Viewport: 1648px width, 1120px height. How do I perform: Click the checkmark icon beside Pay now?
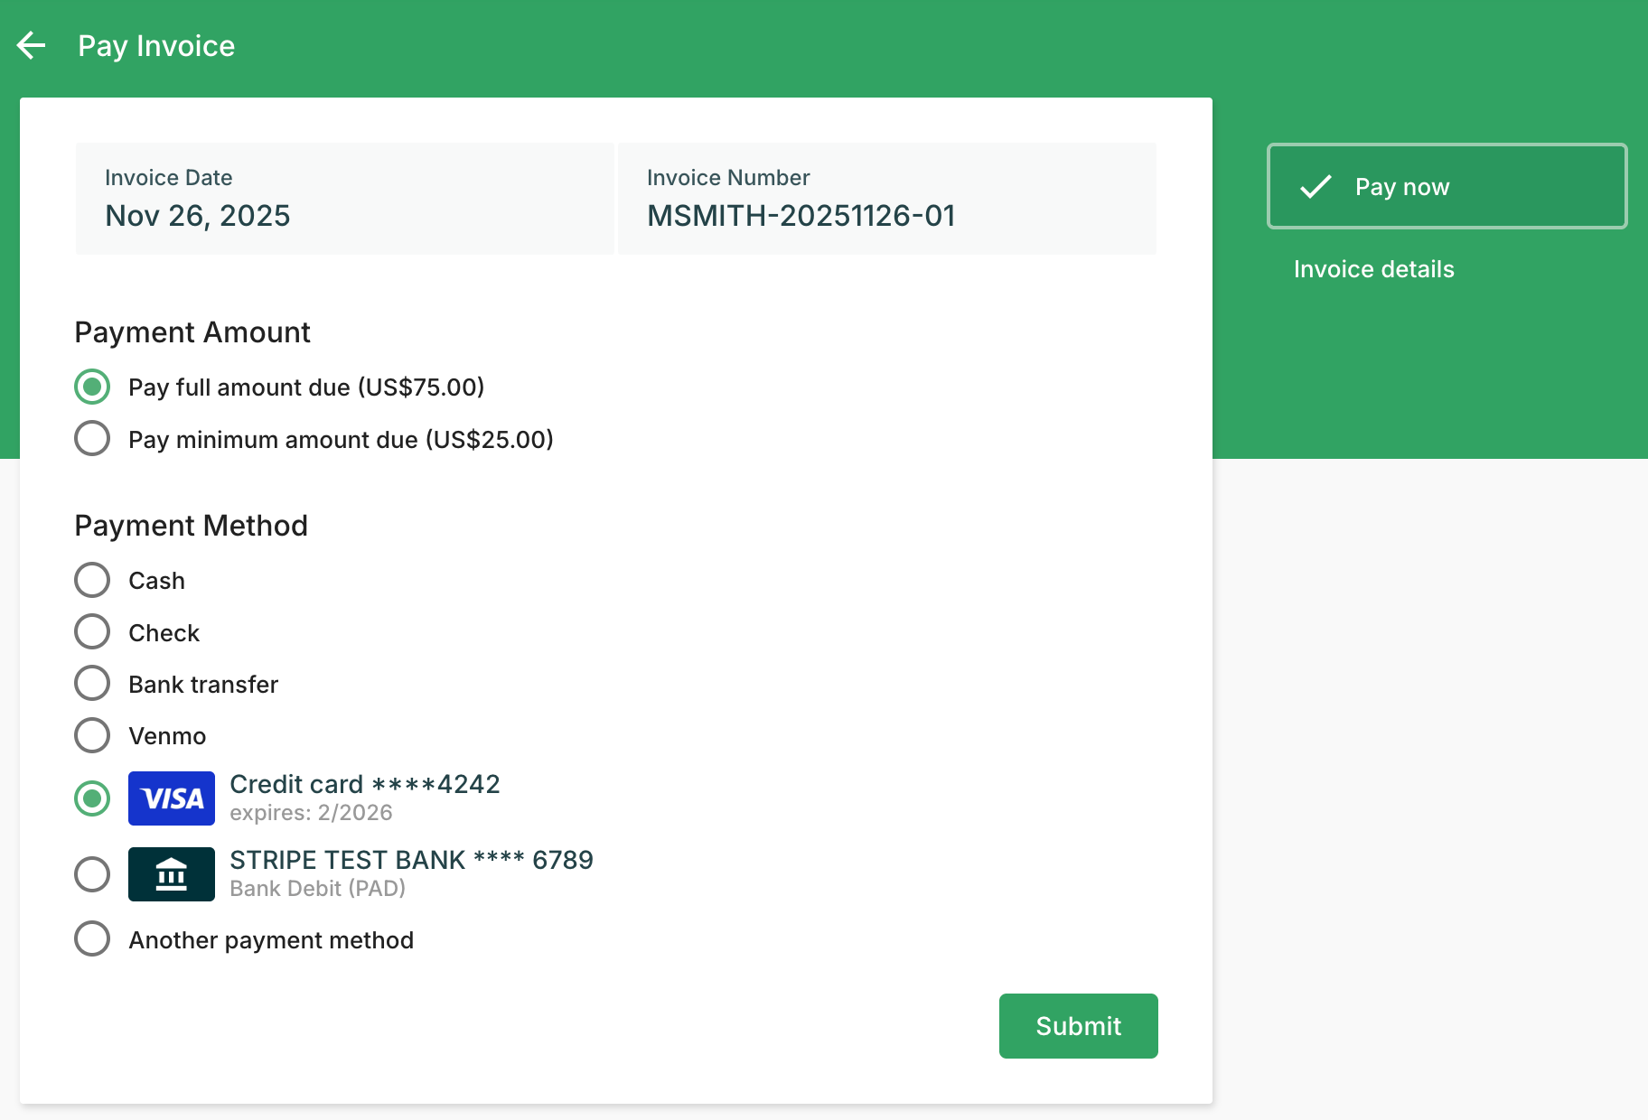[x=1316, y=187]
